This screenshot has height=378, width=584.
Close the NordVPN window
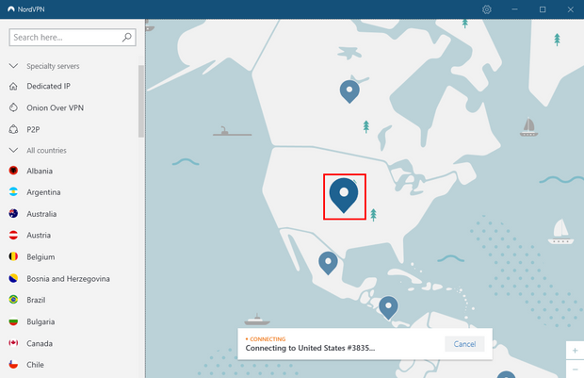tap(571, 9)
